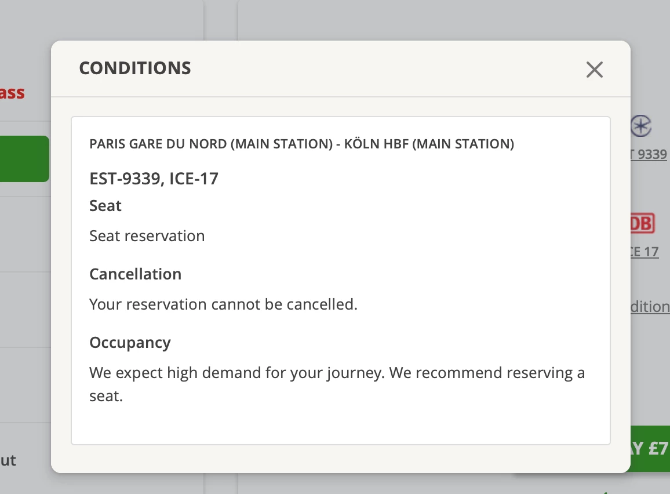Viewport: 670px width, 494px height.
Task: Click the CONDITIONS dialog title
Action: pos(135,68)
